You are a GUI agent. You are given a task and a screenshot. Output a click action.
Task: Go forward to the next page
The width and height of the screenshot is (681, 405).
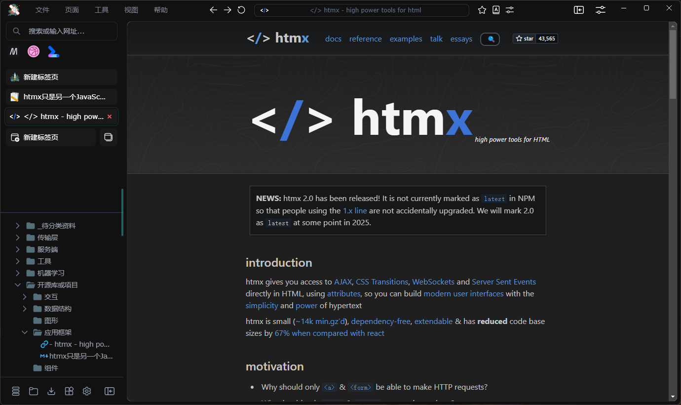(227, 10)
